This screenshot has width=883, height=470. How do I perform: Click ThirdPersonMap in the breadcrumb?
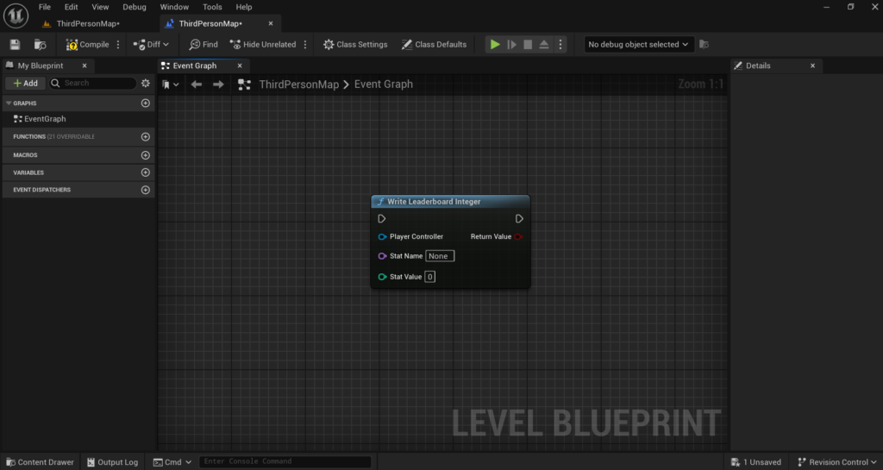point(299,85)
